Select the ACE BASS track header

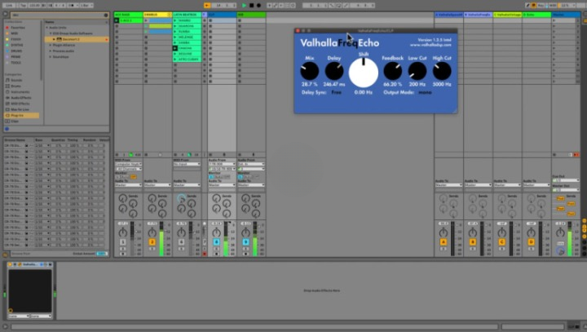(128, 15)
